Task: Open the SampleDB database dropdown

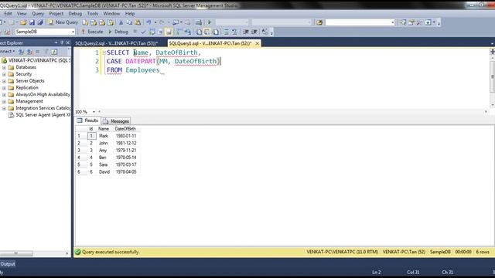Action: pyautogui.click(x=73, y=32)
